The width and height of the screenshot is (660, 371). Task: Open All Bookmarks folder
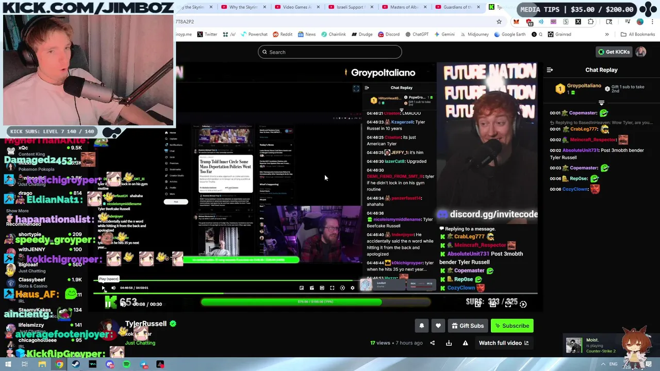click(x=638, y=35)
